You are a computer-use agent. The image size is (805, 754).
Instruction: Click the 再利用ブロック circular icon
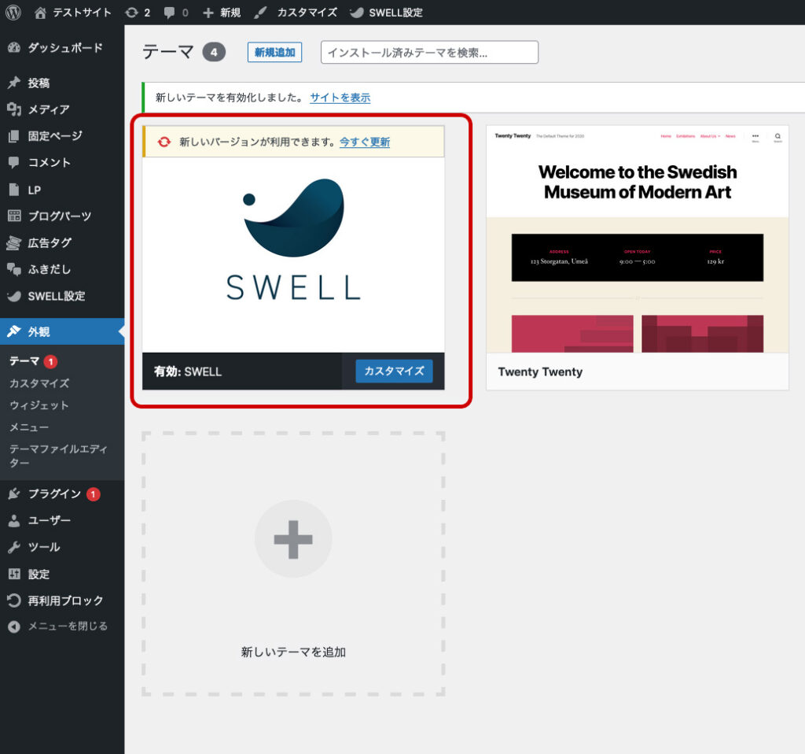pyautogui.click(x=14, y=601)
